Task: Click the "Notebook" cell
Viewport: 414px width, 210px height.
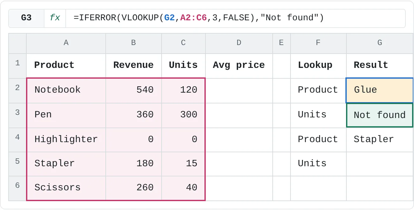Action: [x=66, y=91]
